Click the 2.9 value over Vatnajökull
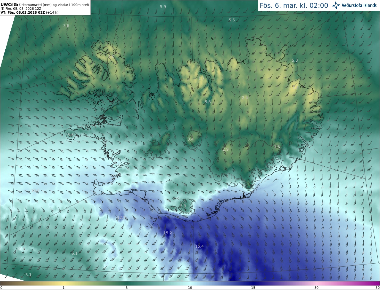Viewport: 380px width, 290px height. click(226, 149)
